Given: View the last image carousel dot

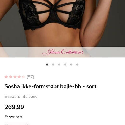Looking at the screenshot, I should (x=77, y=65).
